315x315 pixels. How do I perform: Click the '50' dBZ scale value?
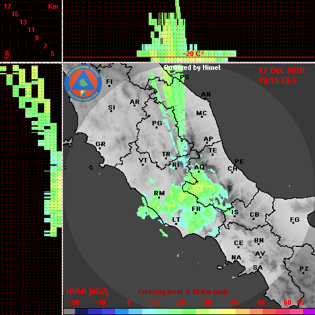(x=261, y=302)
